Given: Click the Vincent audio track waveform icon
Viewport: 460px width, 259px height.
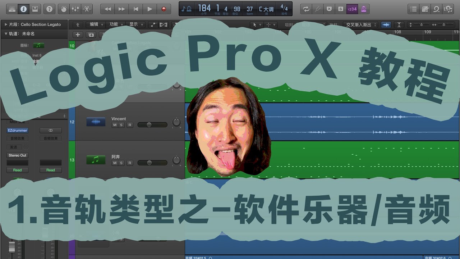Looking at the screenshot, I should (x=96, y=122).
